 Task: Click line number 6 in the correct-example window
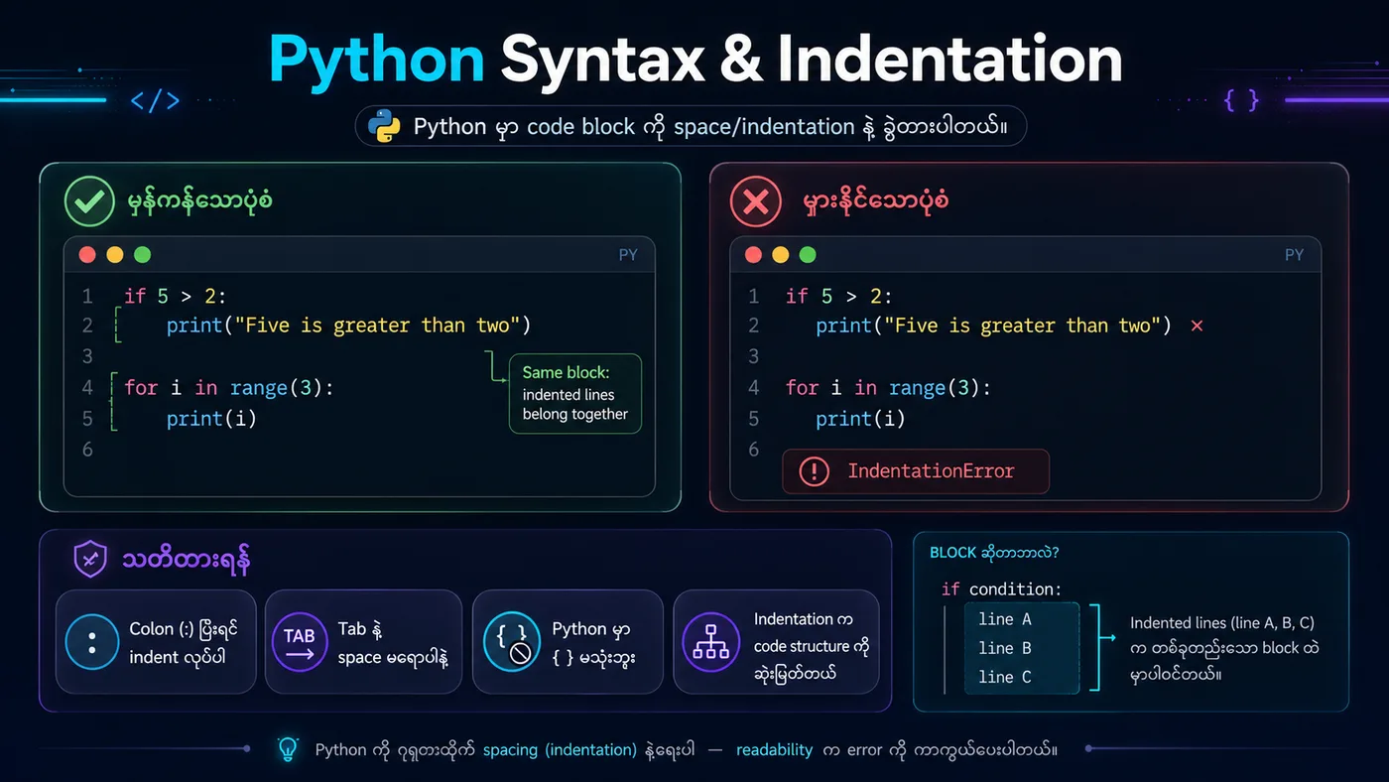[x=87, y=450]
